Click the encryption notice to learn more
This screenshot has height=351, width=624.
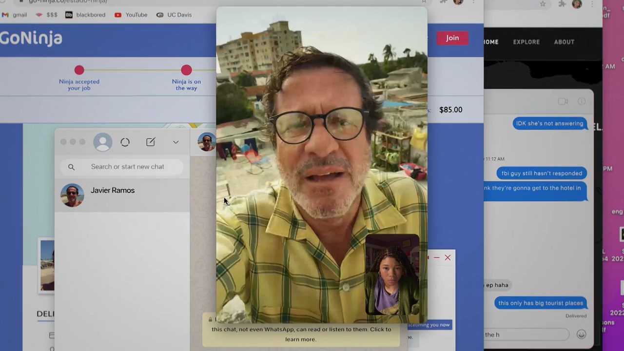[x=301, y=331]
